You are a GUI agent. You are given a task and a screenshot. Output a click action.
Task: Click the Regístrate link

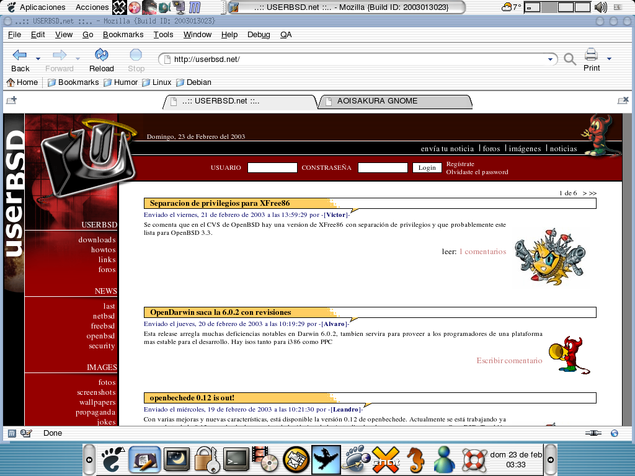pos(460,164)
